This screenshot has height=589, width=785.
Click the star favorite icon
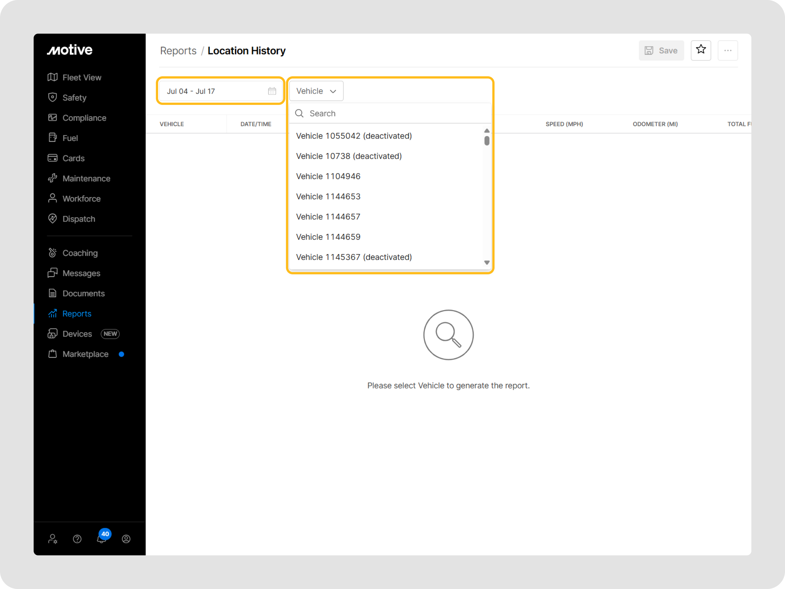click(701, 50)
